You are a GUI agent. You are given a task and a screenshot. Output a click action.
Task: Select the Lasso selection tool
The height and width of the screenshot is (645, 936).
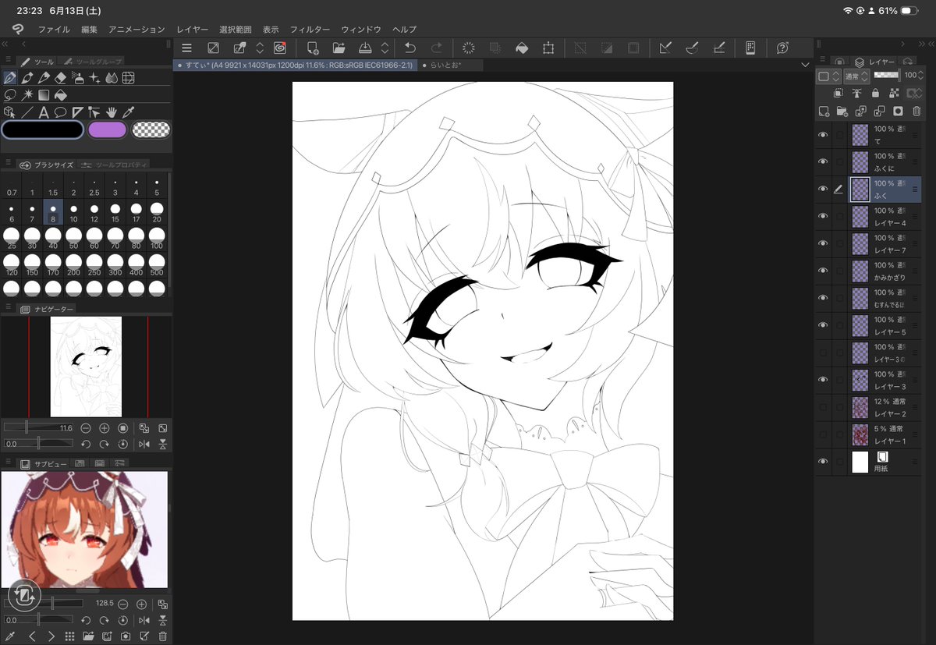pos(10,94)
